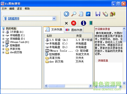Click the yellow export files toolbar icon

(x=113, y=14)
